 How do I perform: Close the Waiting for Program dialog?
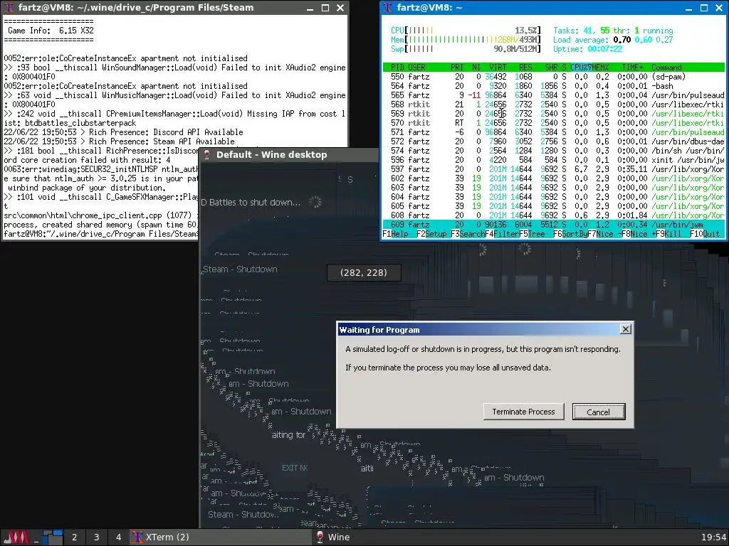626,329
